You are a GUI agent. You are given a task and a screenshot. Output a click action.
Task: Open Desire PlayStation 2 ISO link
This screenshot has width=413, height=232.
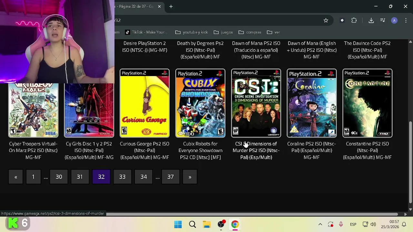pyautogui.click(x=145, y=47)
